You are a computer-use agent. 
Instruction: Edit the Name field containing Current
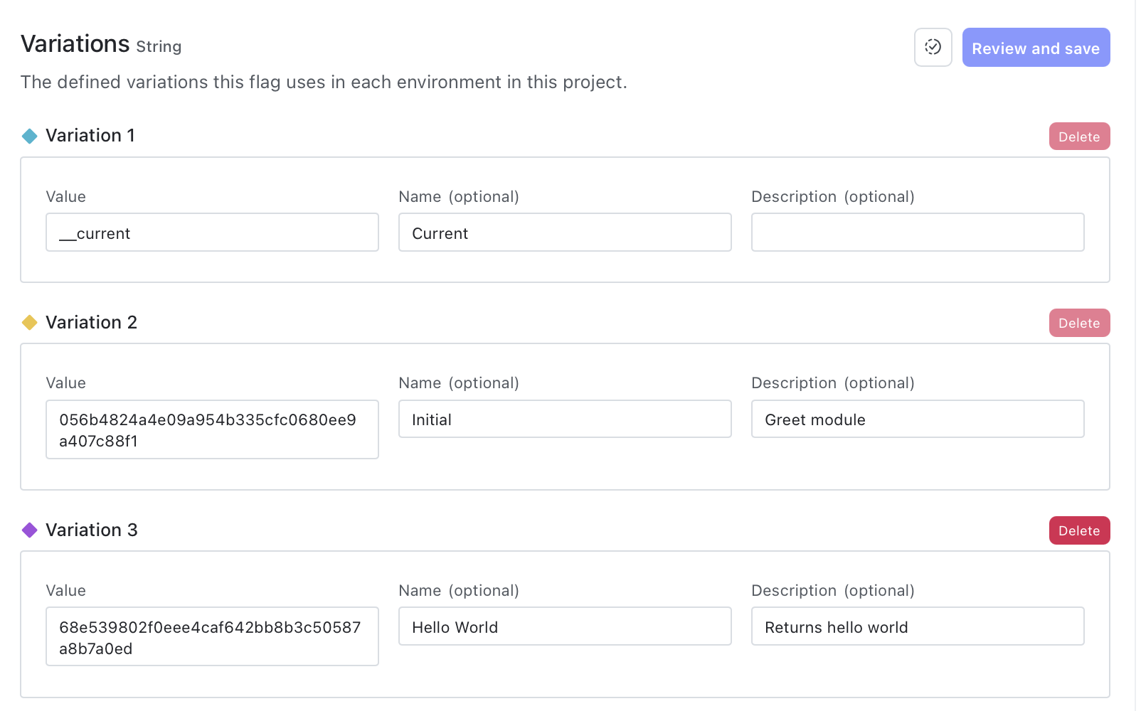click(x=565, y=233)
